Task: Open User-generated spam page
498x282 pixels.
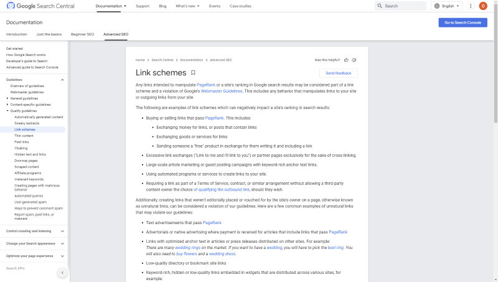Action: pos(31,202)
